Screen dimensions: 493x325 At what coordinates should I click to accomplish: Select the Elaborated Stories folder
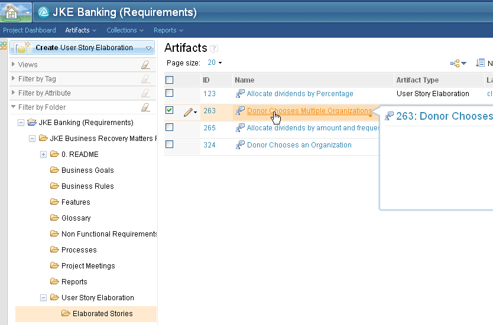[x=102, y=313]
